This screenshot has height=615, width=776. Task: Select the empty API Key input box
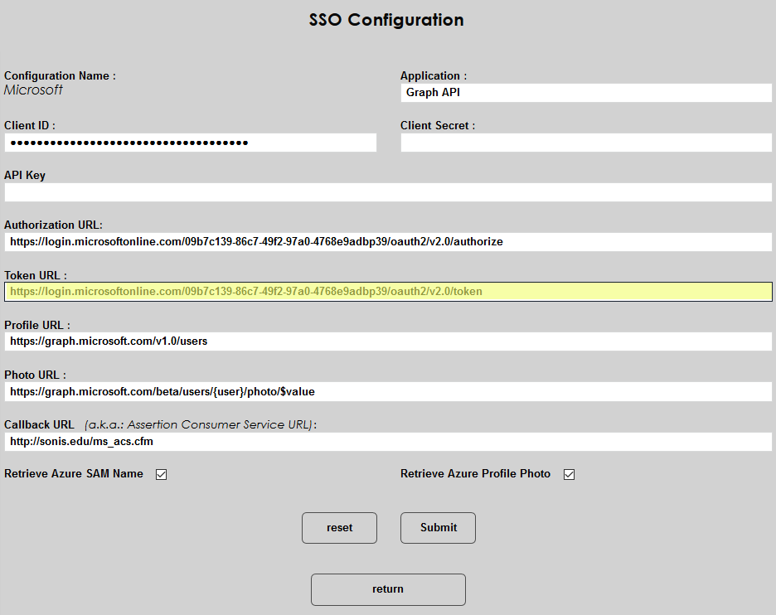click(x=387, y=192)
